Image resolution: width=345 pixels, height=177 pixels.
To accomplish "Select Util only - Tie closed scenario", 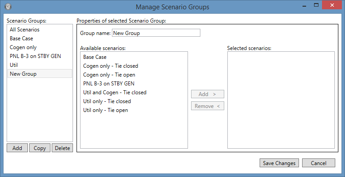I will [x=107, y=101].
